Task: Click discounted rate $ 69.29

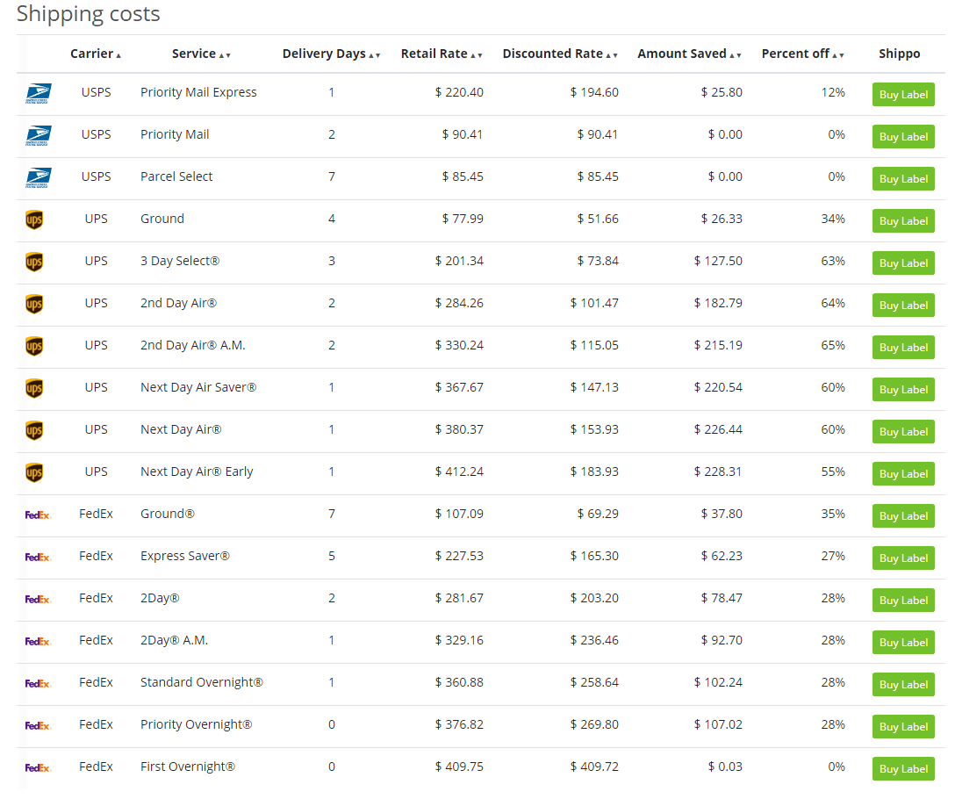Action: pos(598,514)
